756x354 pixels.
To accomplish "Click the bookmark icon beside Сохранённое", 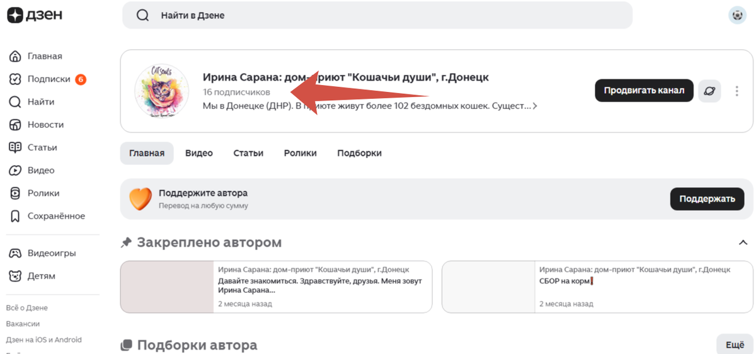I will [15, 216].
